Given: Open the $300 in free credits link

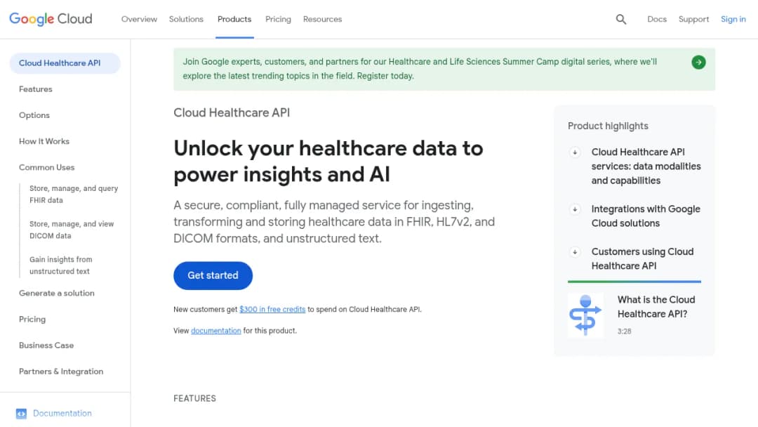Looking at the screenshot, I should (x=272, y=310).
